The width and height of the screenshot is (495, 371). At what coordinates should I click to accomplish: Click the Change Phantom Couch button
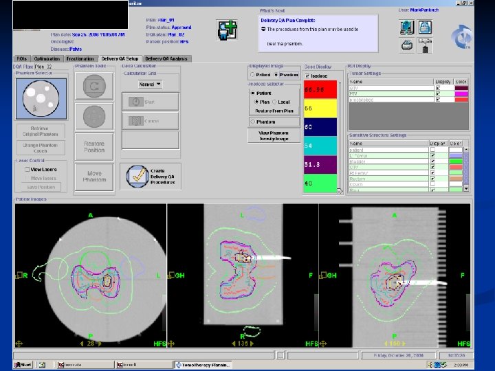[40, 148]
